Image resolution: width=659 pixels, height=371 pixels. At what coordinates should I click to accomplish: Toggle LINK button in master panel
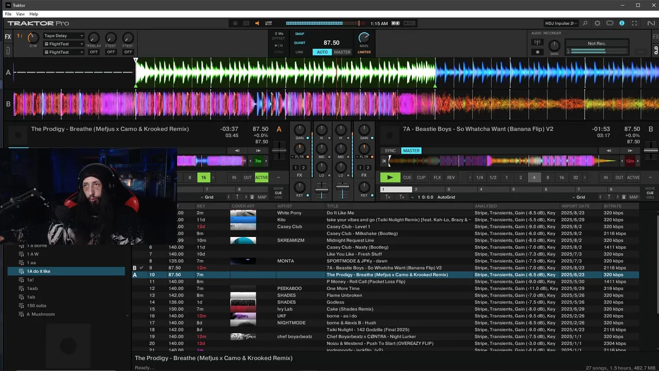pyautogui.click(x=299, y=52)
